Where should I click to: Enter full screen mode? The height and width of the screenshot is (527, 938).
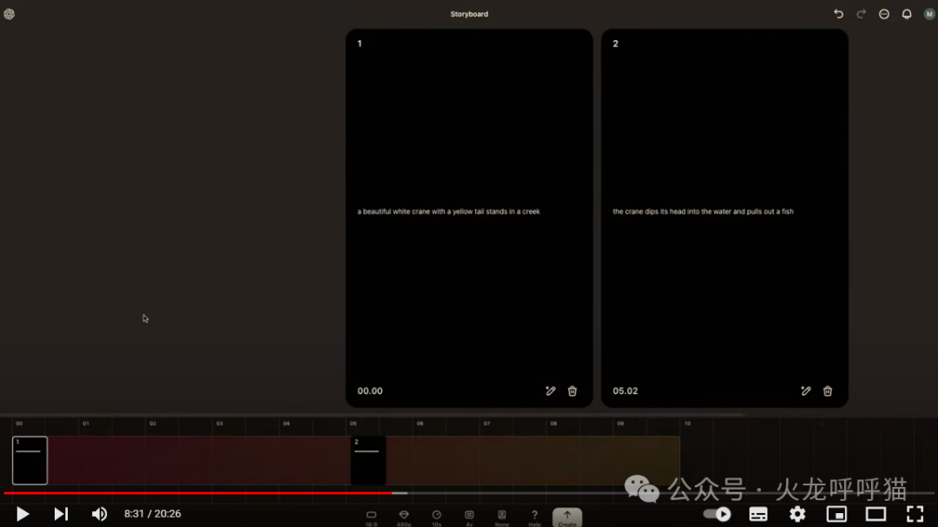[915, 514]
